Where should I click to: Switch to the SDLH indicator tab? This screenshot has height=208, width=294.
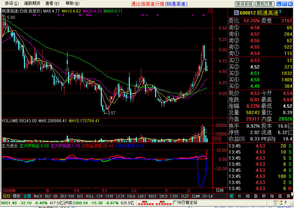pos(131,196)
